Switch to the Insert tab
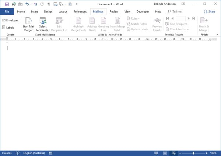Image resolution: width=221 pixels, height=156 pixels. pyautogui.click(x=34, y=11)
